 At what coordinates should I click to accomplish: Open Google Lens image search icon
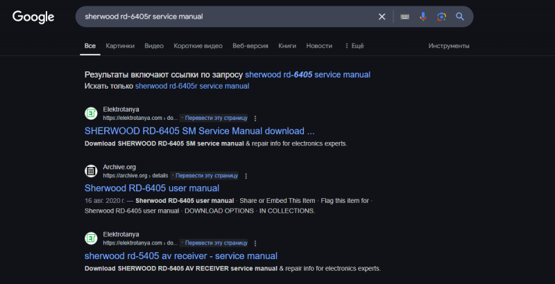pos(441,17)
